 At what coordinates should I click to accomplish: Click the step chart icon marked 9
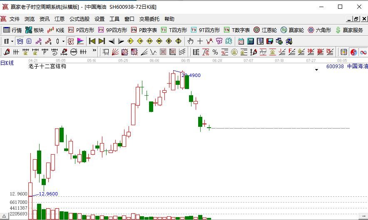click(x=48, y=42)
